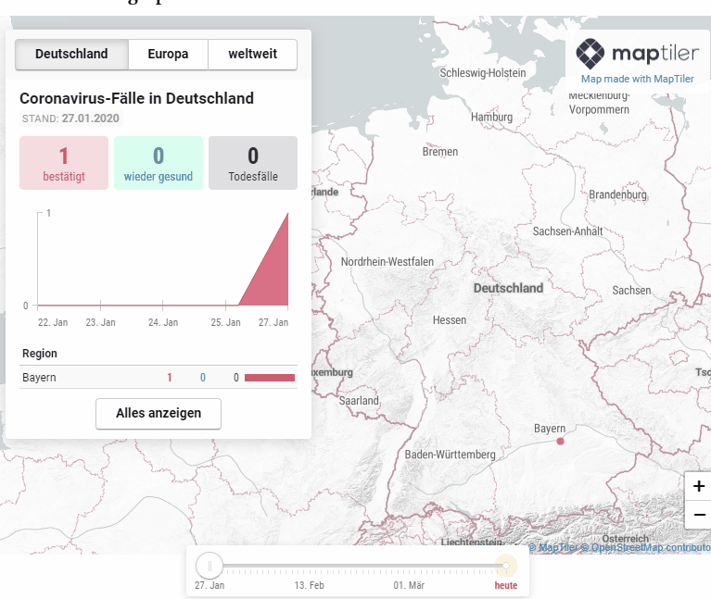Click the Schleswig-Holstein map label
Image resolution: width=711 pixels, height=599 pixels.
tap(483, 73)
